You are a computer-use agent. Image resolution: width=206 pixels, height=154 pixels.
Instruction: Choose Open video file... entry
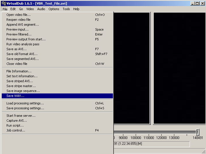57,15
